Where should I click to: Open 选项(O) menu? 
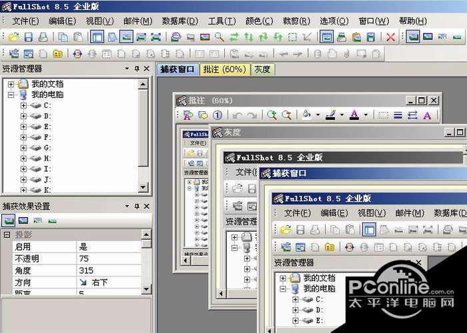pos(334,21)
